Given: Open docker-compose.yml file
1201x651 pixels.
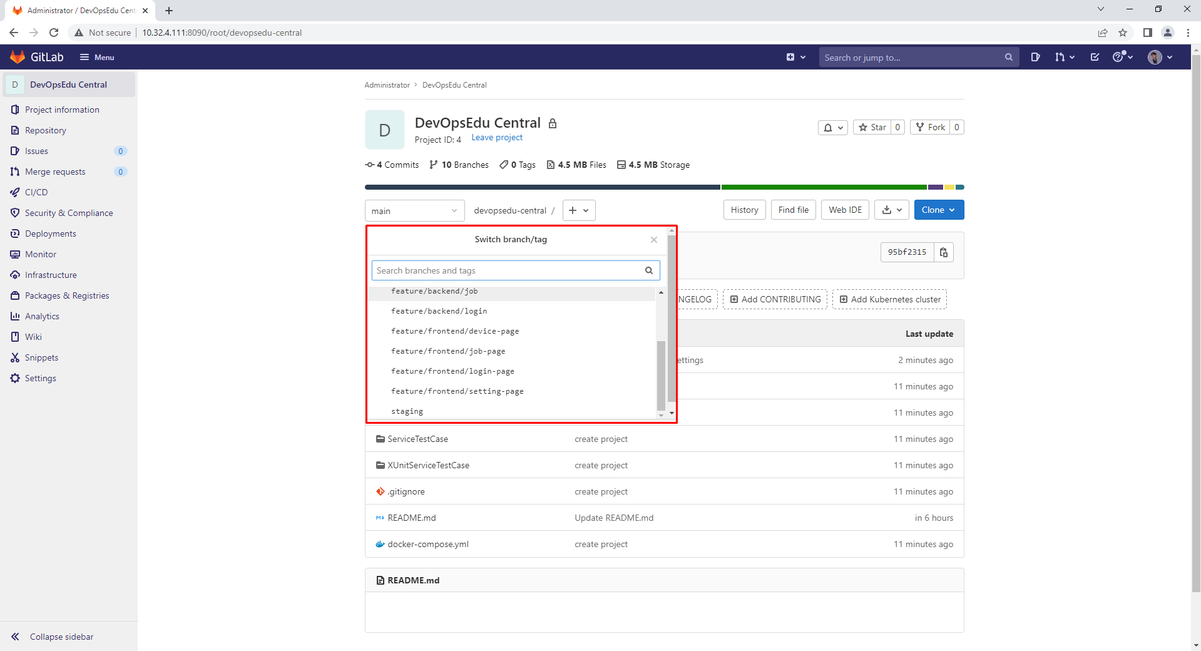Looking at the screenshot, I should (x=428, y=544).
